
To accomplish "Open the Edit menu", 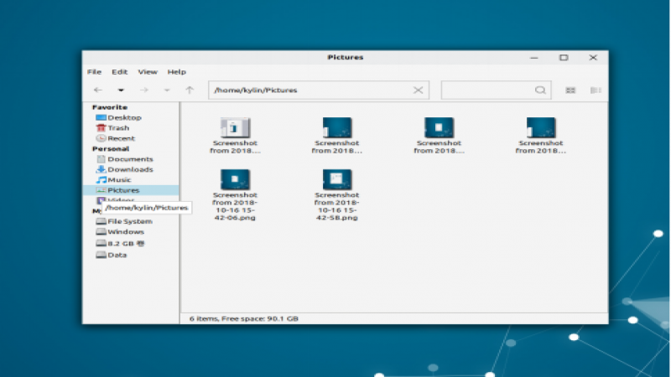I will [x=120, y=72].
